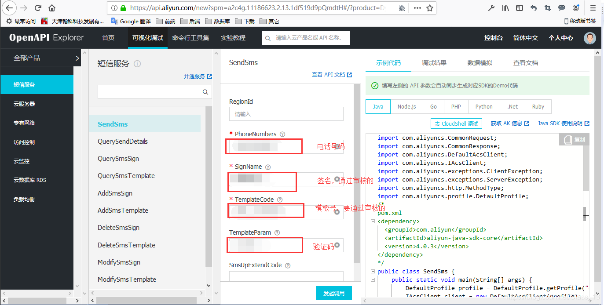Reload the page with the refresh icon

[38, 8]
